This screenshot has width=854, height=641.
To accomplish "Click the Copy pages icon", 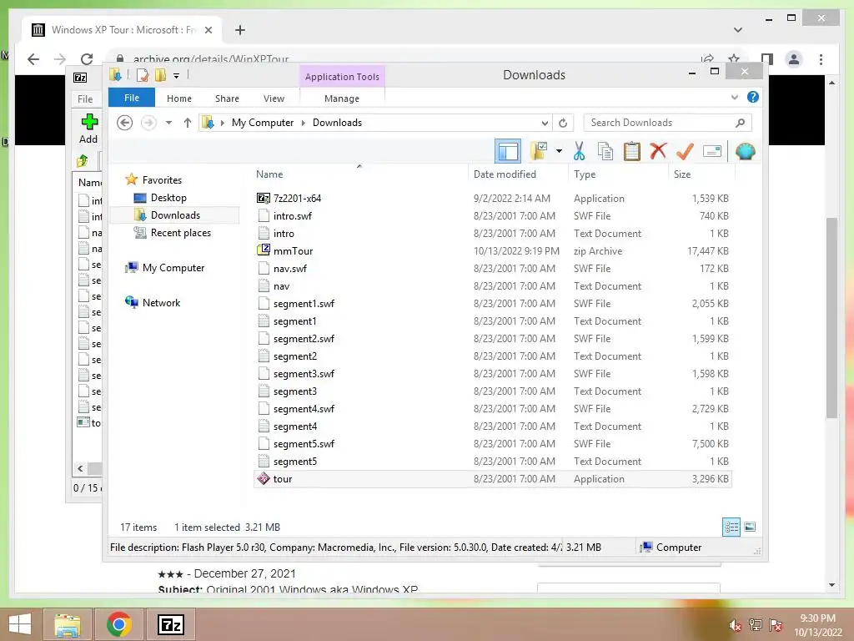I will point(605,151).
